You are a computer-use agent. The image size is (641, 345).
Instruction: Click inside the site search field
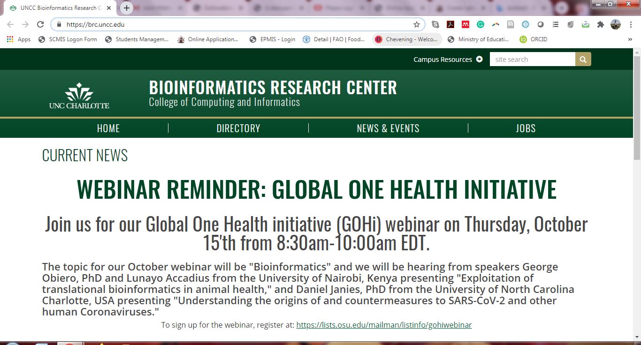(532, 59)
